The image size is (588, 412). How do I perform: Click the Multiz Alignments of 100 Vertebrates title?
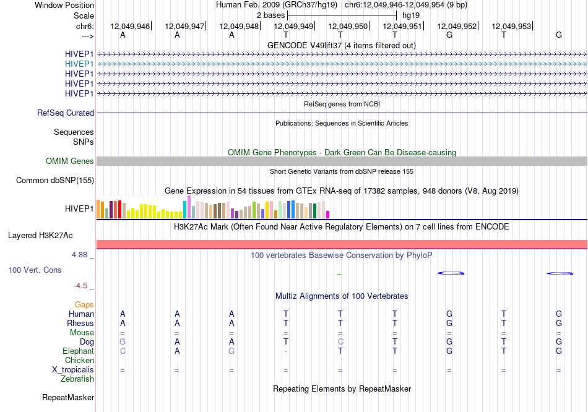tap(342, 296)
